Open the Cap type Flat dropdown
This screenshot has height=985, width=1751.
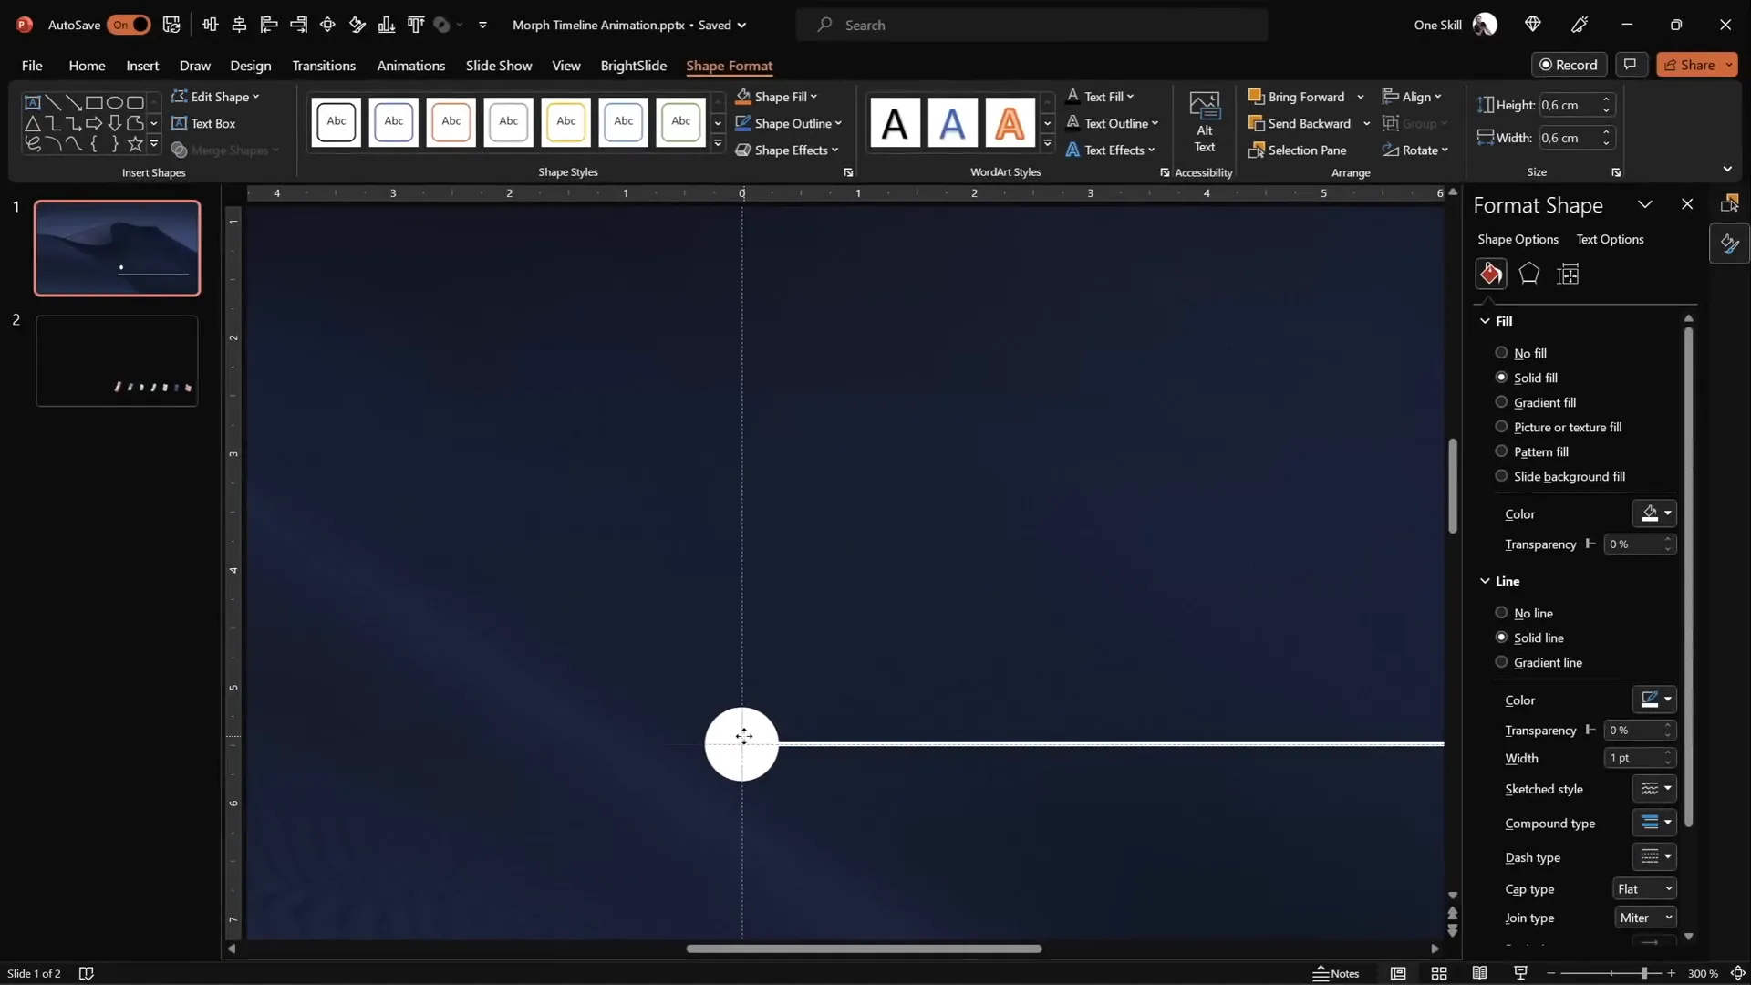[1644, 888]
